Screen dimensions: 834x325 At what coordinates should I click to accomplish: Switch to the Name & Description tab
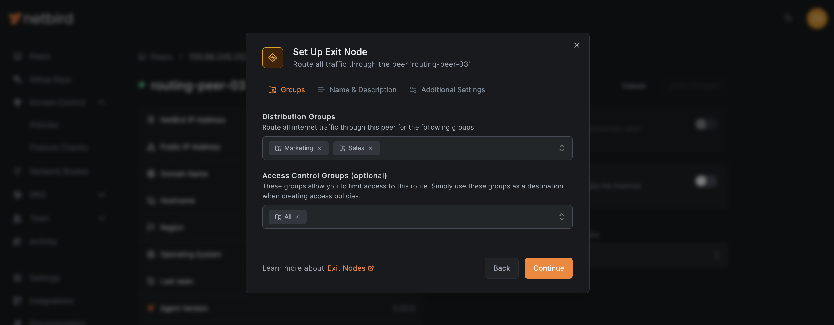pyautogui.click(x=362, y=90)
